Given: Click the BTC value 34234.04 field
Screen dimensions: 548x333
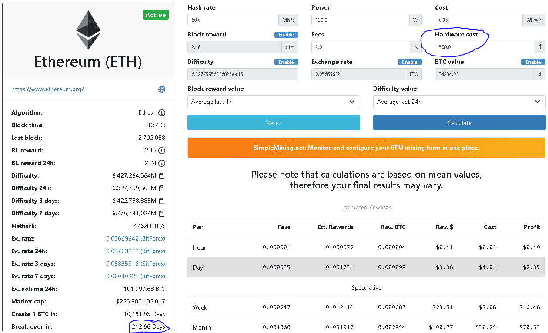Looking at the screenshot, I should [485, 74].
